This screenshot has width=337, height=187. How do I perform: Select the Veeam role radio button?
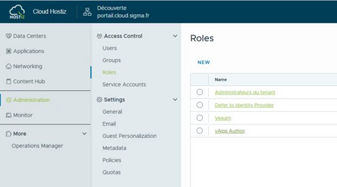(199, 118)
